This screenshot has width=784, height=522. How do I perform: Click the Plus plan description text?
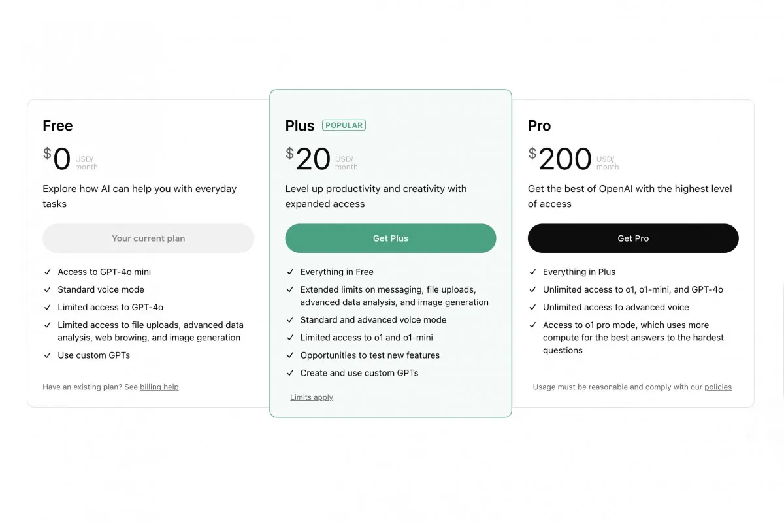(x=376, y=196)
